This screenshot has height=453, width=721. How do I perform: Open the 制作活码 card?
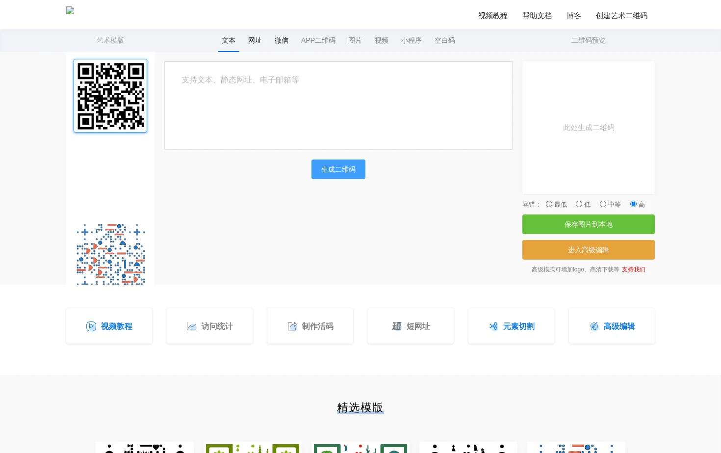coord(310,326)
